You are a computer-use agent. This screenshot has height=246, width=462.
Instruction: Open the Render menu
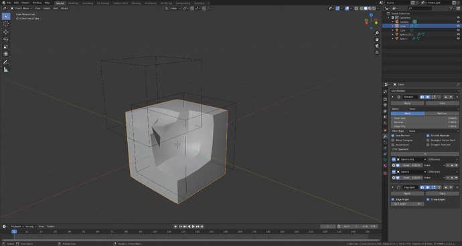[x=25, y=3]
